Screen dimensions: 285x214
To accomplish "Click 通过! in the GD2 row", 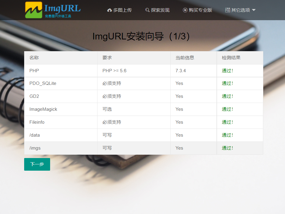I will coord(227,96).
